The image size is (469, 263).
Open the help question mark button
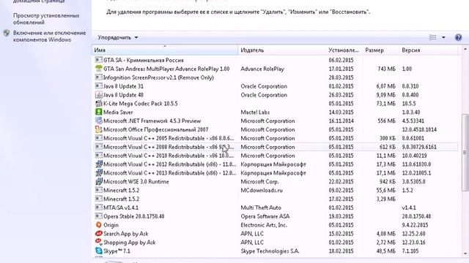pos(458,37)
